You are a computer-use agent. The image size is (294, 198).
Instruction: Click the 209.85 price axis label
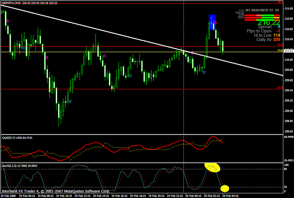pos(289,70)
